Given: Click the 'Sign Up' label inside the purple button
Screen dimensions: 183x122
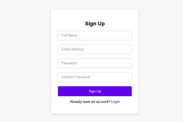Looking at the screenshot, I should pyautogui.click(x=95, y=91).
